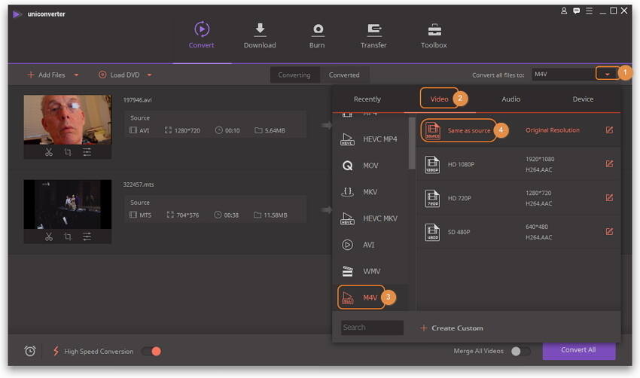Click the High Speed Conversion lightning icon

56,351
